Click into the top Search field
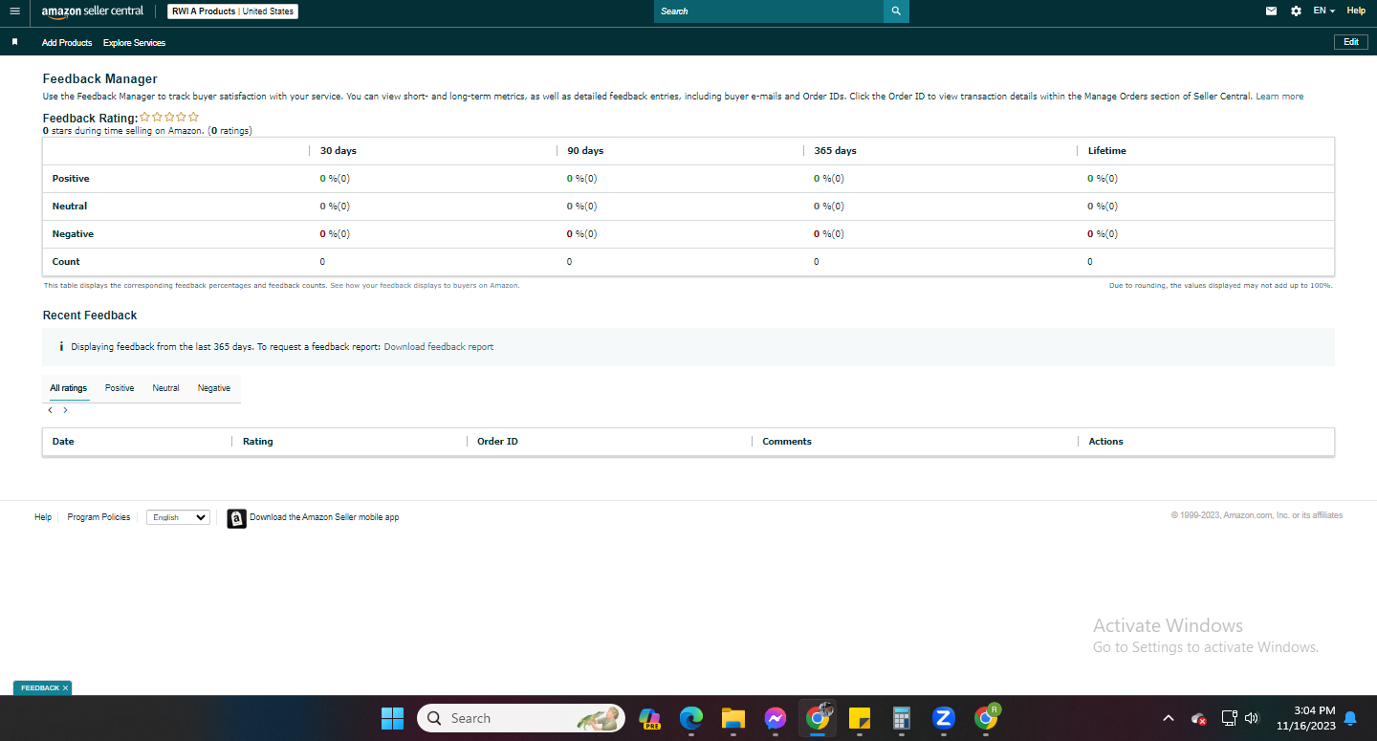This screenshot has width=1377, height=741. pyautogui.click(x=769, y=11)
